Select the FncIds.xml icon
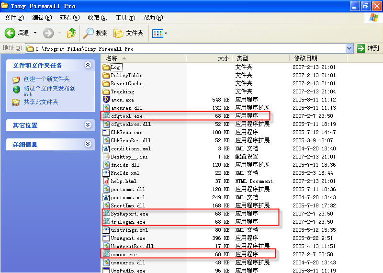Image resolution: width=383 pixels, height=273 pixels. point(106,173)
